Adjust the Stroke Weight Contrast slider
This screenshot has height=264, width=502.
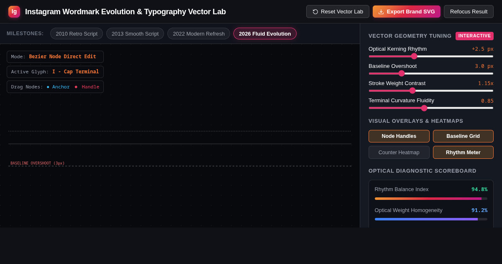(x=431, y=91)
